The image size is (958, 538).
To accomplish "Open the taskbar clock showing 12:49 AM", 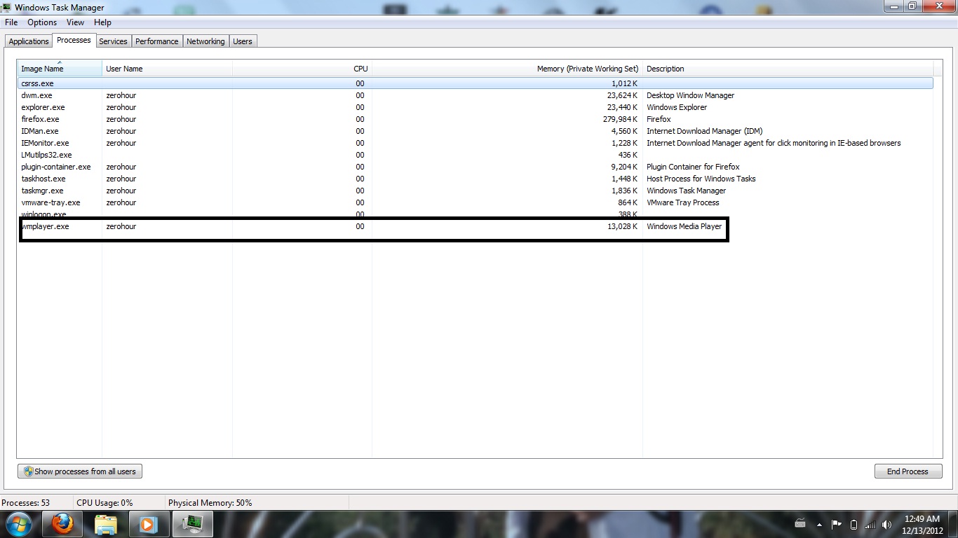I will (922, 525).
